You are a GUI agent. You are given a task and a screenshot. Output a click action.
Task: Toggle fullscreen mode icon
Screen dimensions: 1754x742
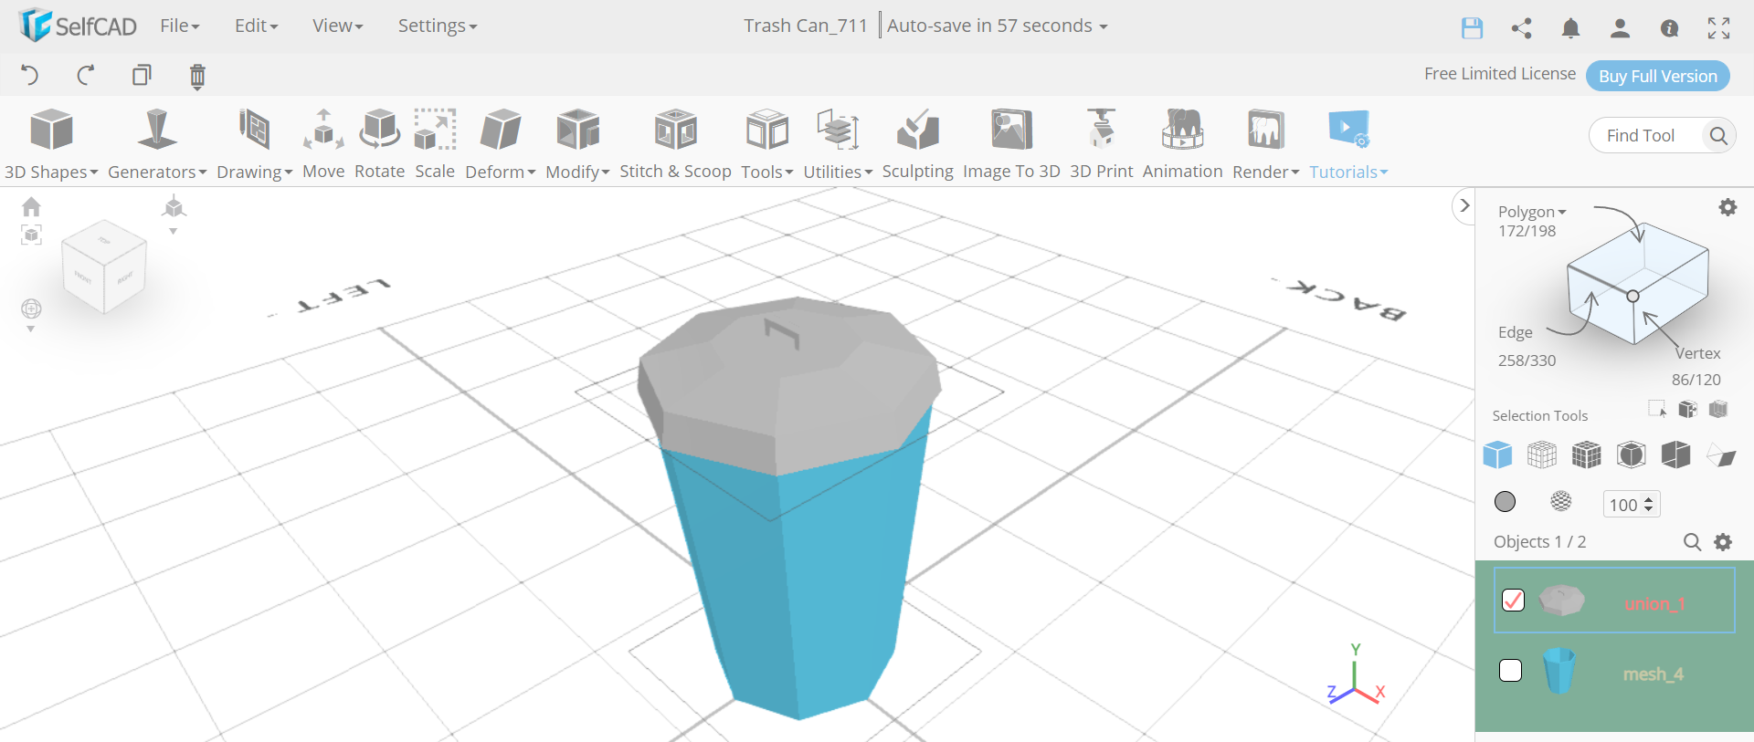point(1718,28)
